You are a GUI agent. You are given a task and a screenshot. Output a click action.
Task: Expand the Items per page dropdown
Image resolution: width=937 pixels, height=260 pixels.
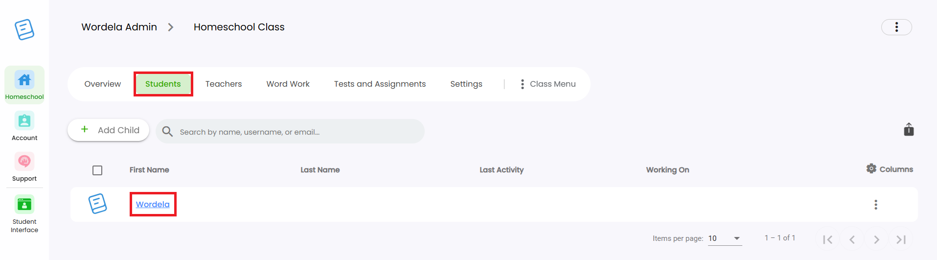click(x=725, y=238)
